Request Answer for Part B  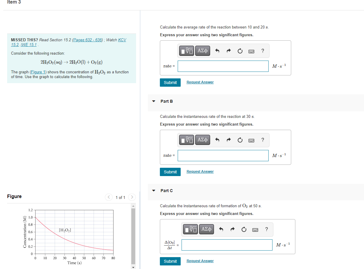click(x=200, y=172)
